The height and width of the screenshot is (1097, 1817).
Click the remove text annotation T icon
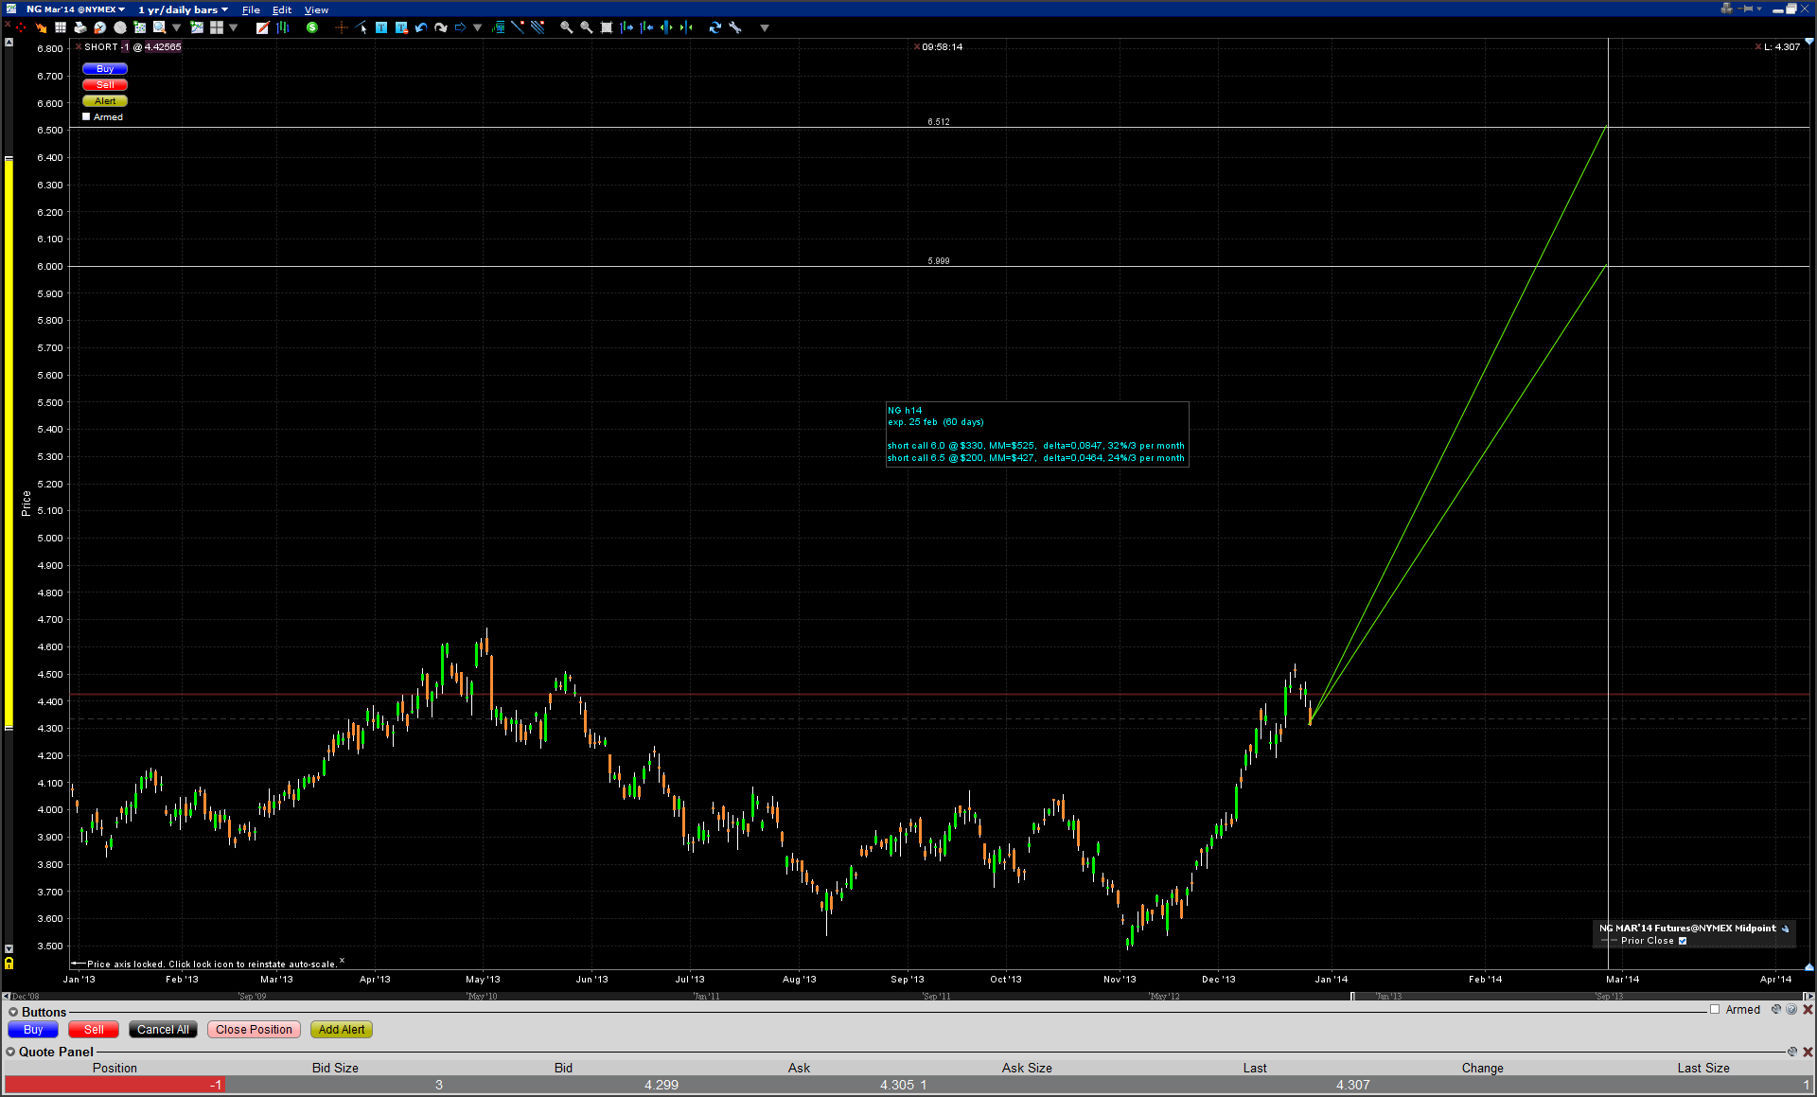401,27
